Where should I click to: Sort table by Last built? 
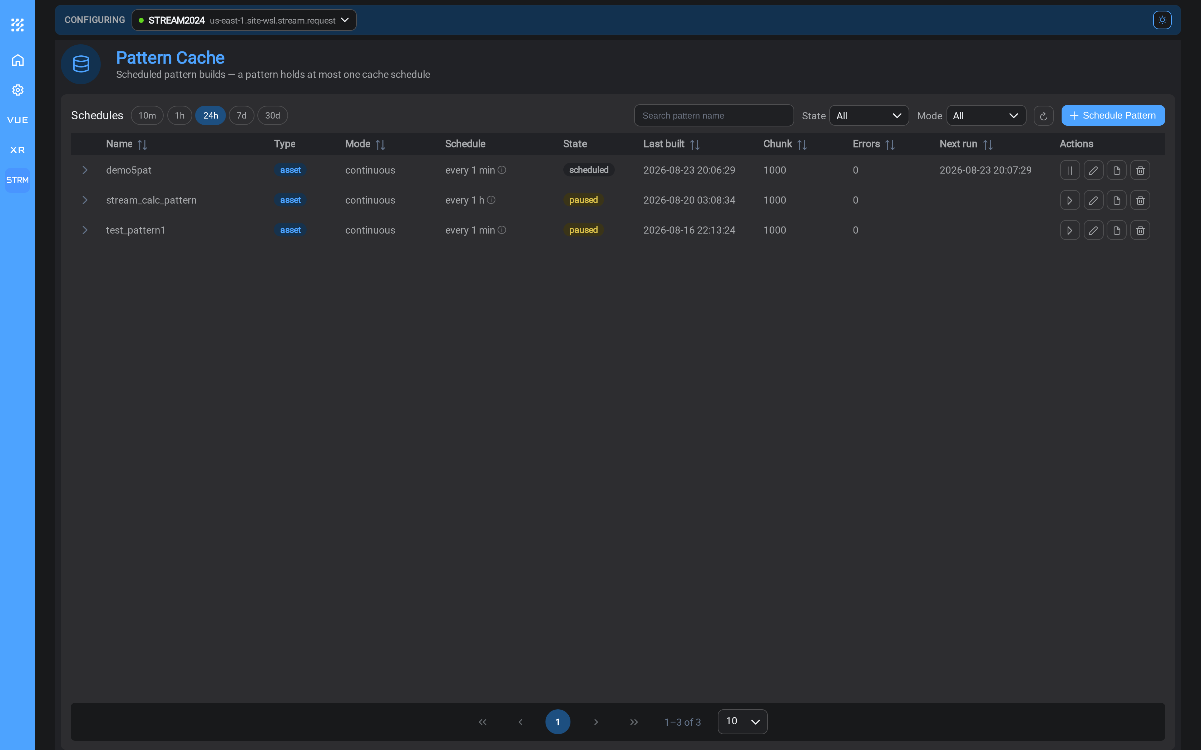694,144
